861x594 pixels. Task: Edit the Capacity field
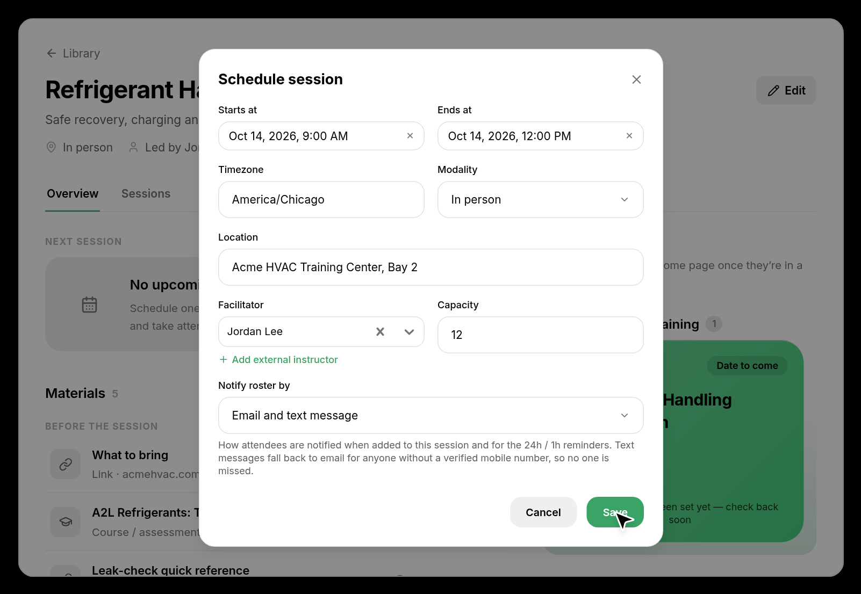tap(540, 335)
